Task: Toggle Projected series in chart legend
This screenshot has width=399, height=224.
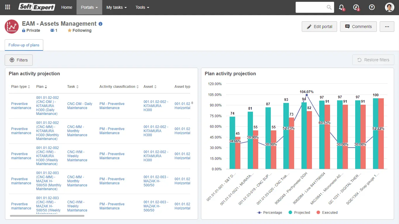Action: pyautogui.click(x=299, y=213)
